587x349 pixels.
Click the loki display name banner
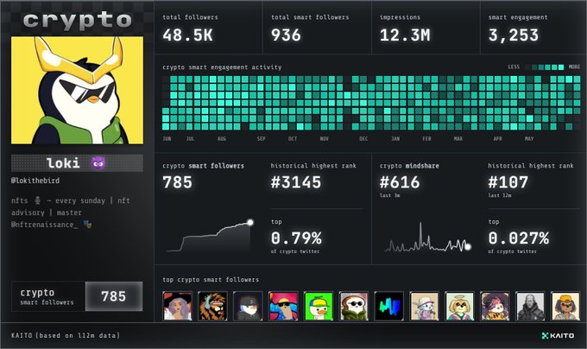tap(77, 163)
